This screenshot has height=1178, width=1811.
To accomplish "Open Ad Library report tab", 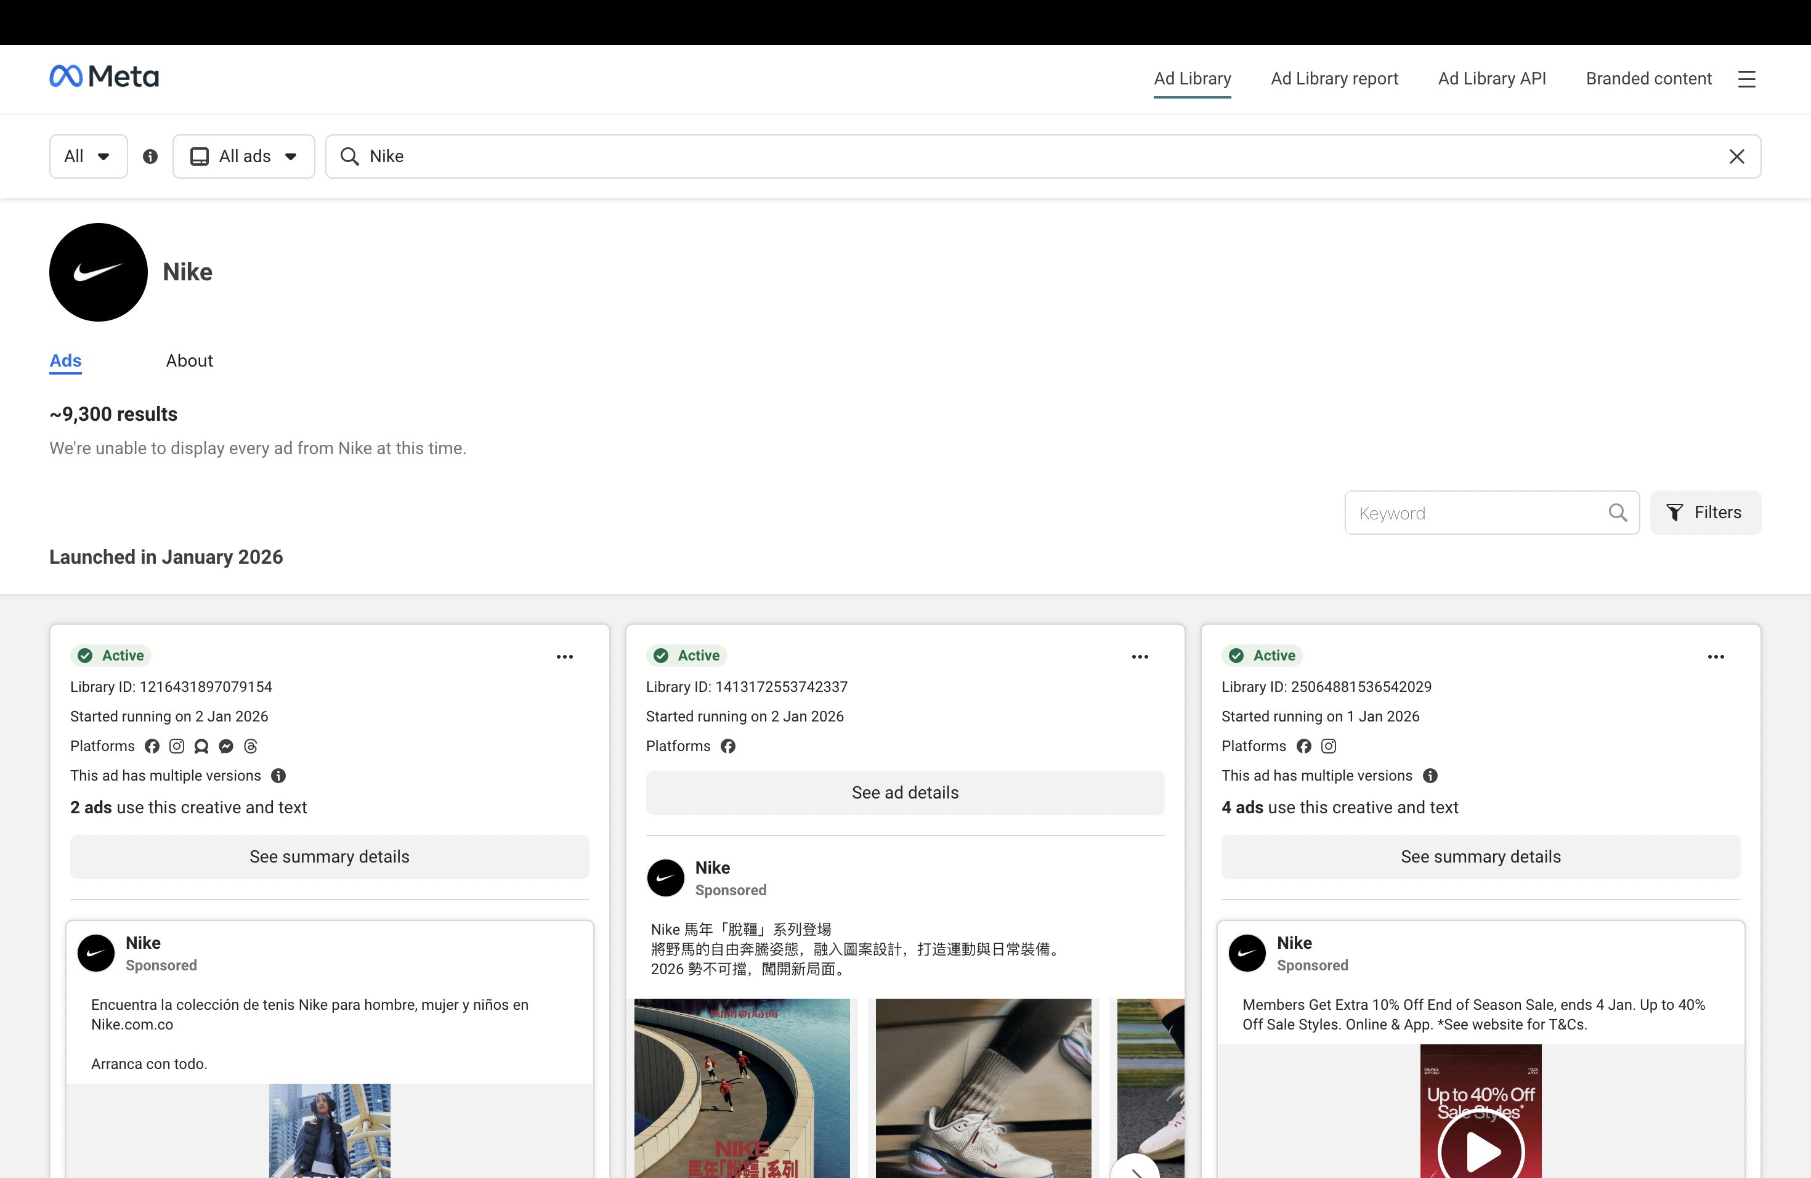I will pyautogui.click(x=1334, y=79).
